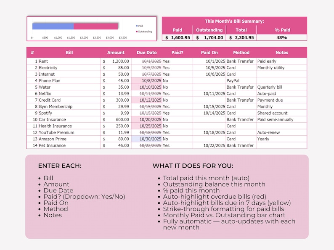The height and width of the screenshot is (250, 334).
Task: Select the $ 1,704.00 outstanding total cell
Action: (x=209, y=37)
